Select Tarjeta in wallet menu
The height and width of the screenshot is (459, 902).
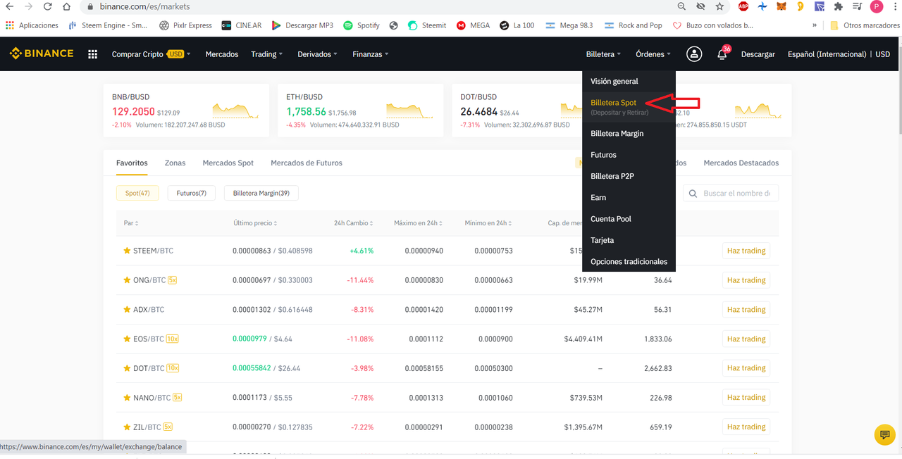[629, 240]
